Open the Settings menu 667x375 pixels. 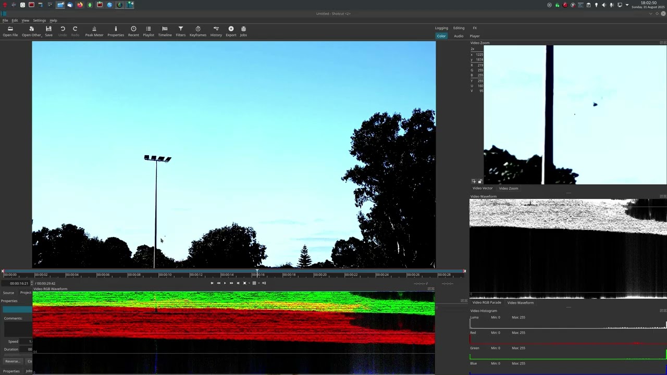pos(39,20)
